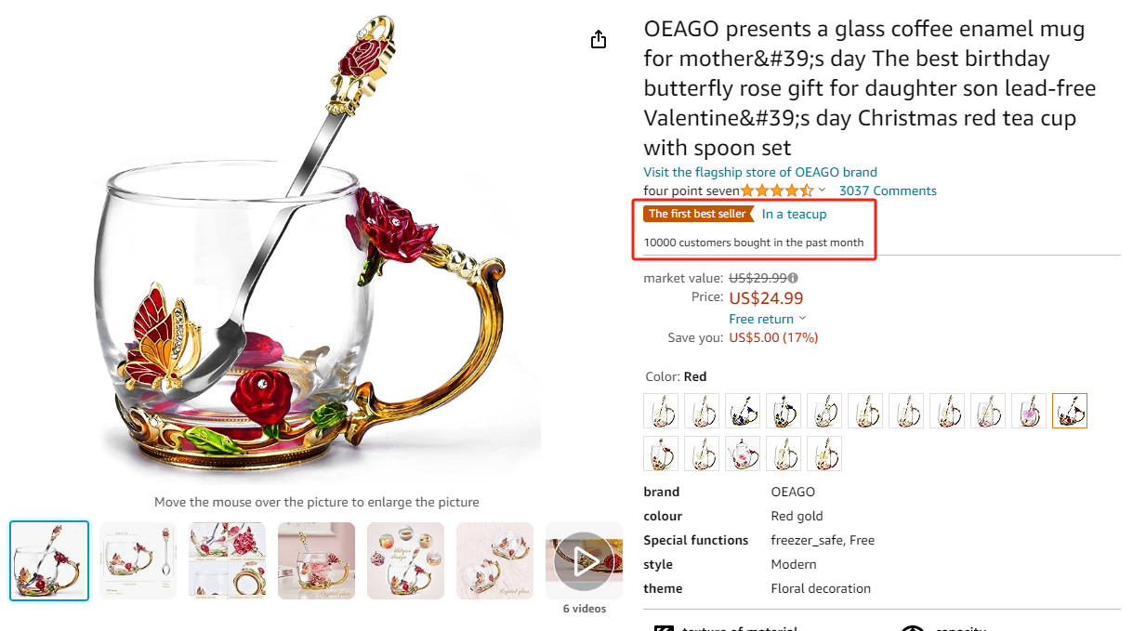Pick the first color swatch in the top row
The image size is (1133, 631).
click(x=661, y=411)
